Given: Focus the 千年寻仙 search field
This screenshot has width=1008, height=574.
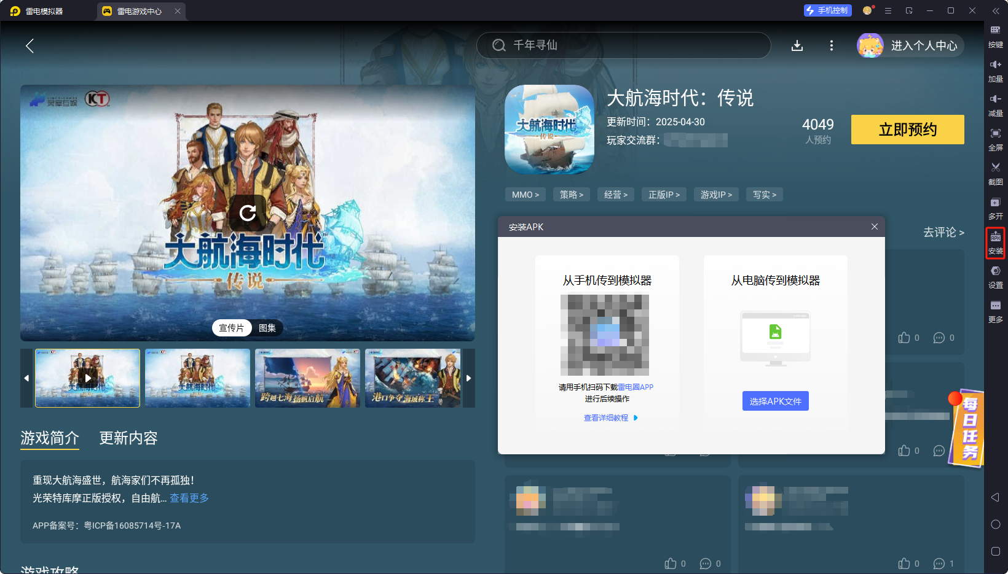Looking at the screenshot, I should (x=624, y=45).
